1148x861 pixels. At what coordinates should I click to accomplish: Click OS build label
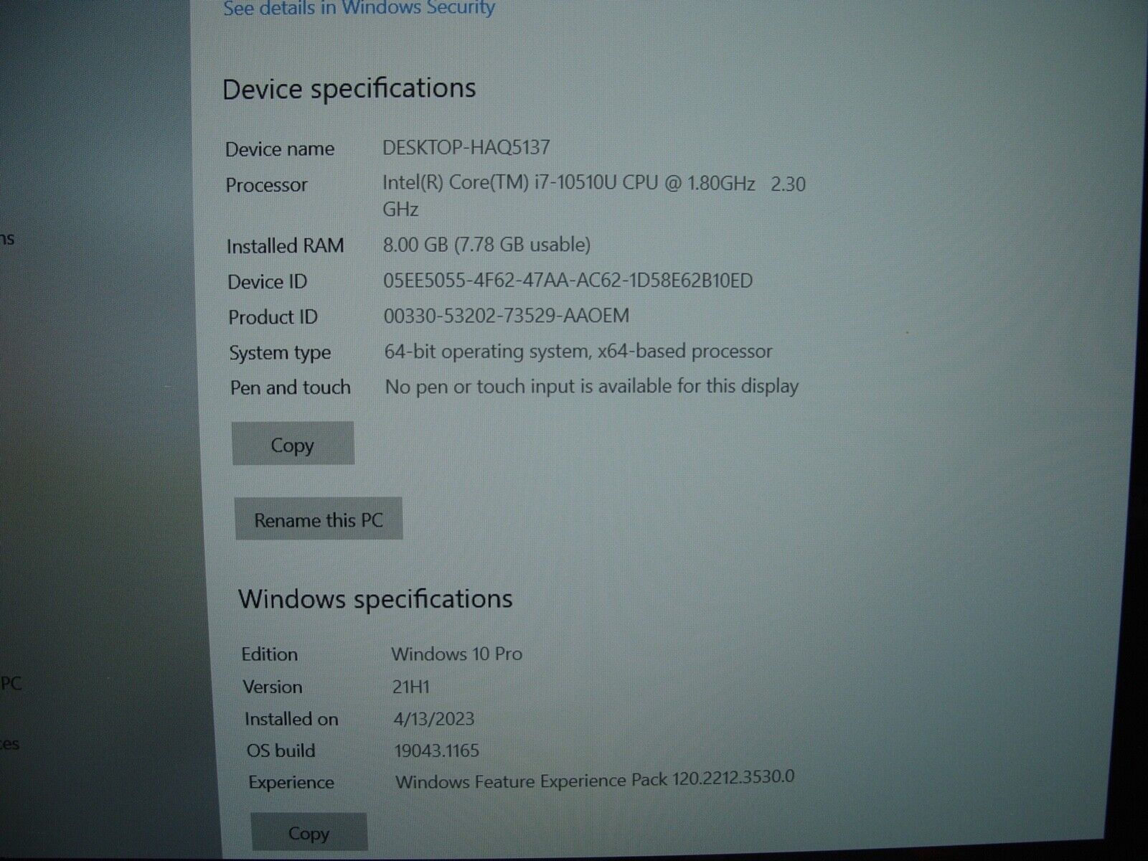click(281, 751)
